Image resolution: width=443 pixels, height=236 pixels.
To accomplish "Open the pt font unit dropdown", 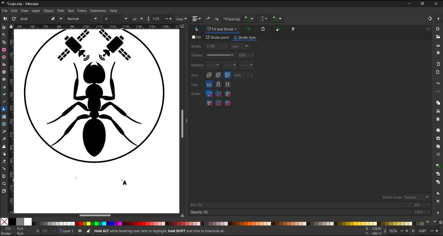I will coord(138,19).
